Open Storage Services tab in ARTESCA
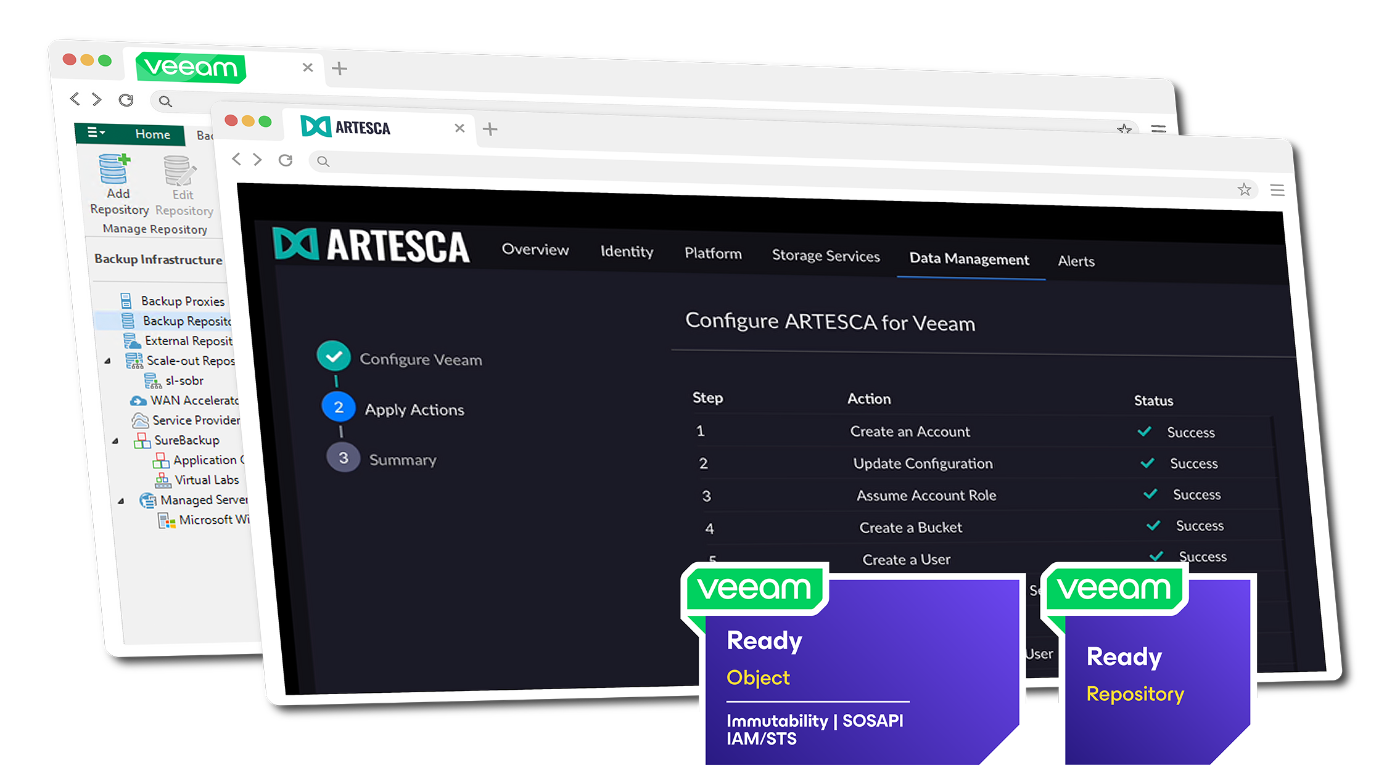Image resolution: width=1400 pixels, height=781 pixels. click(826, 256)
